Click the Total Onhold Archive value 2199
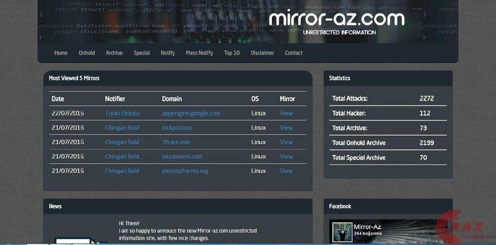496x245 pixels. [427, 143]
